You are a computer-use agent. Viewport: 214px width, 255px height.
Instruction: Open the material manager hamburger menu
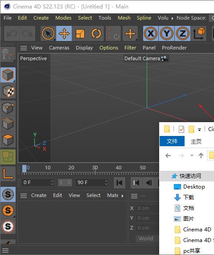pos(24,196)
